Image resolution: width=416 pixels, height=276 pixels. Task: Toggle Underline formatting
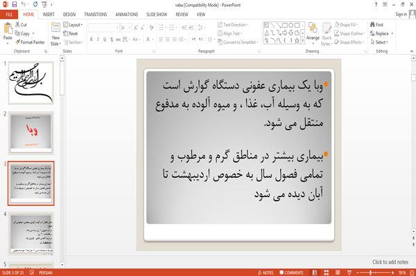click(x=105, y=39)
